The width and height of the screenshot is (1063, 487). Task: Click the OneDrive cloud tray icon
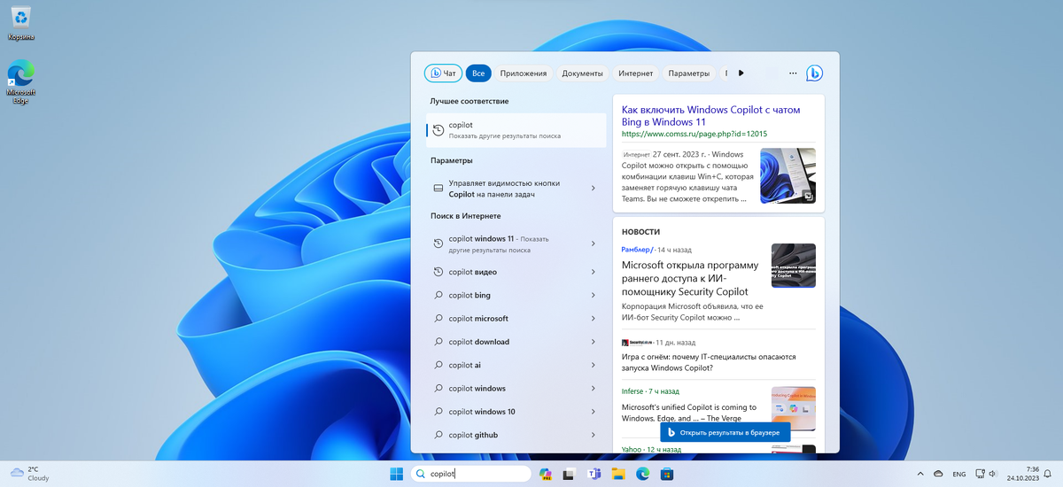point(938,474)
